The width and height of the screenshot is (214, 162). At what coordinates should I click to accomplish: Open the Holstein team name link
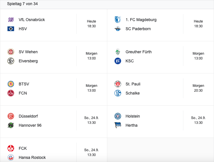(x=133, y=116)
